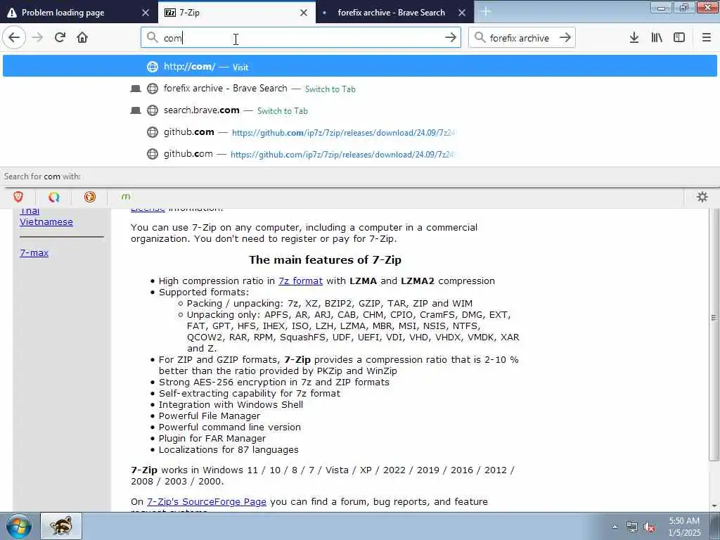Choose the search.brave.com Switch to Tab suggestion
Image resolution: width=720 pixels, height=540 pixels.
[359, 110]
